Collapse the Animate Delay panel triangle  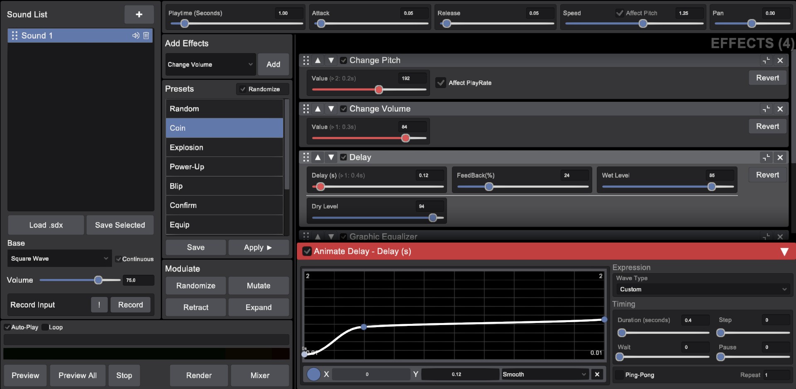[x=784, y=252]
